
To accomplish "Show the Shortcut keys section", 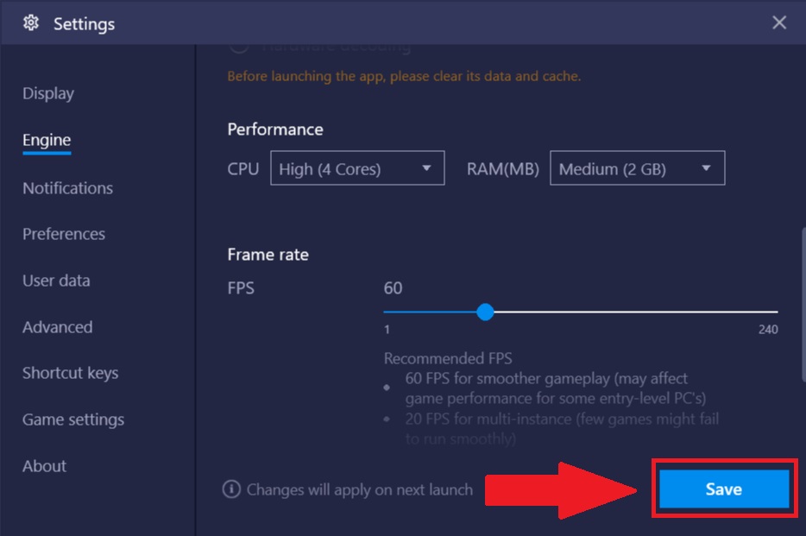I will [71, 373].
